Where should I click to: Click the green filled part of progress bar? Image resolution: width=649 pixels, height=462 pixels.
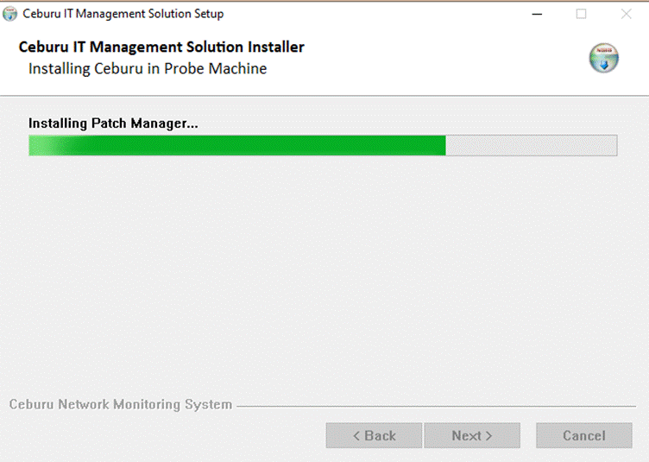coord(237,145)
